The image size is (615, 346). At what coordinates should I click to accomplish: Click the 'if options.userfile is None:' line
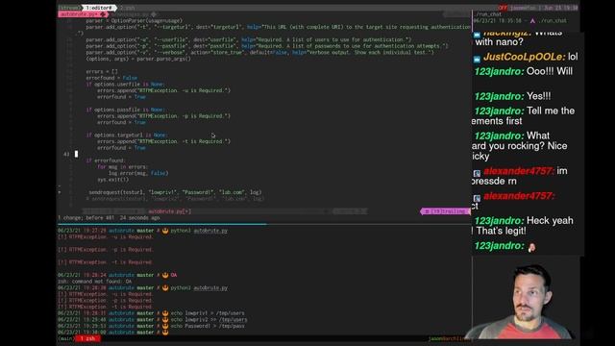(x=126, y=84)
